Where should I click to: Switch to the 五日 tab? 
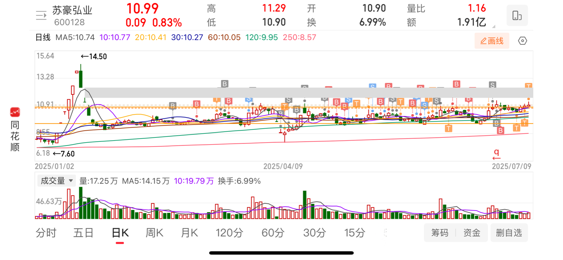point(84,233)
